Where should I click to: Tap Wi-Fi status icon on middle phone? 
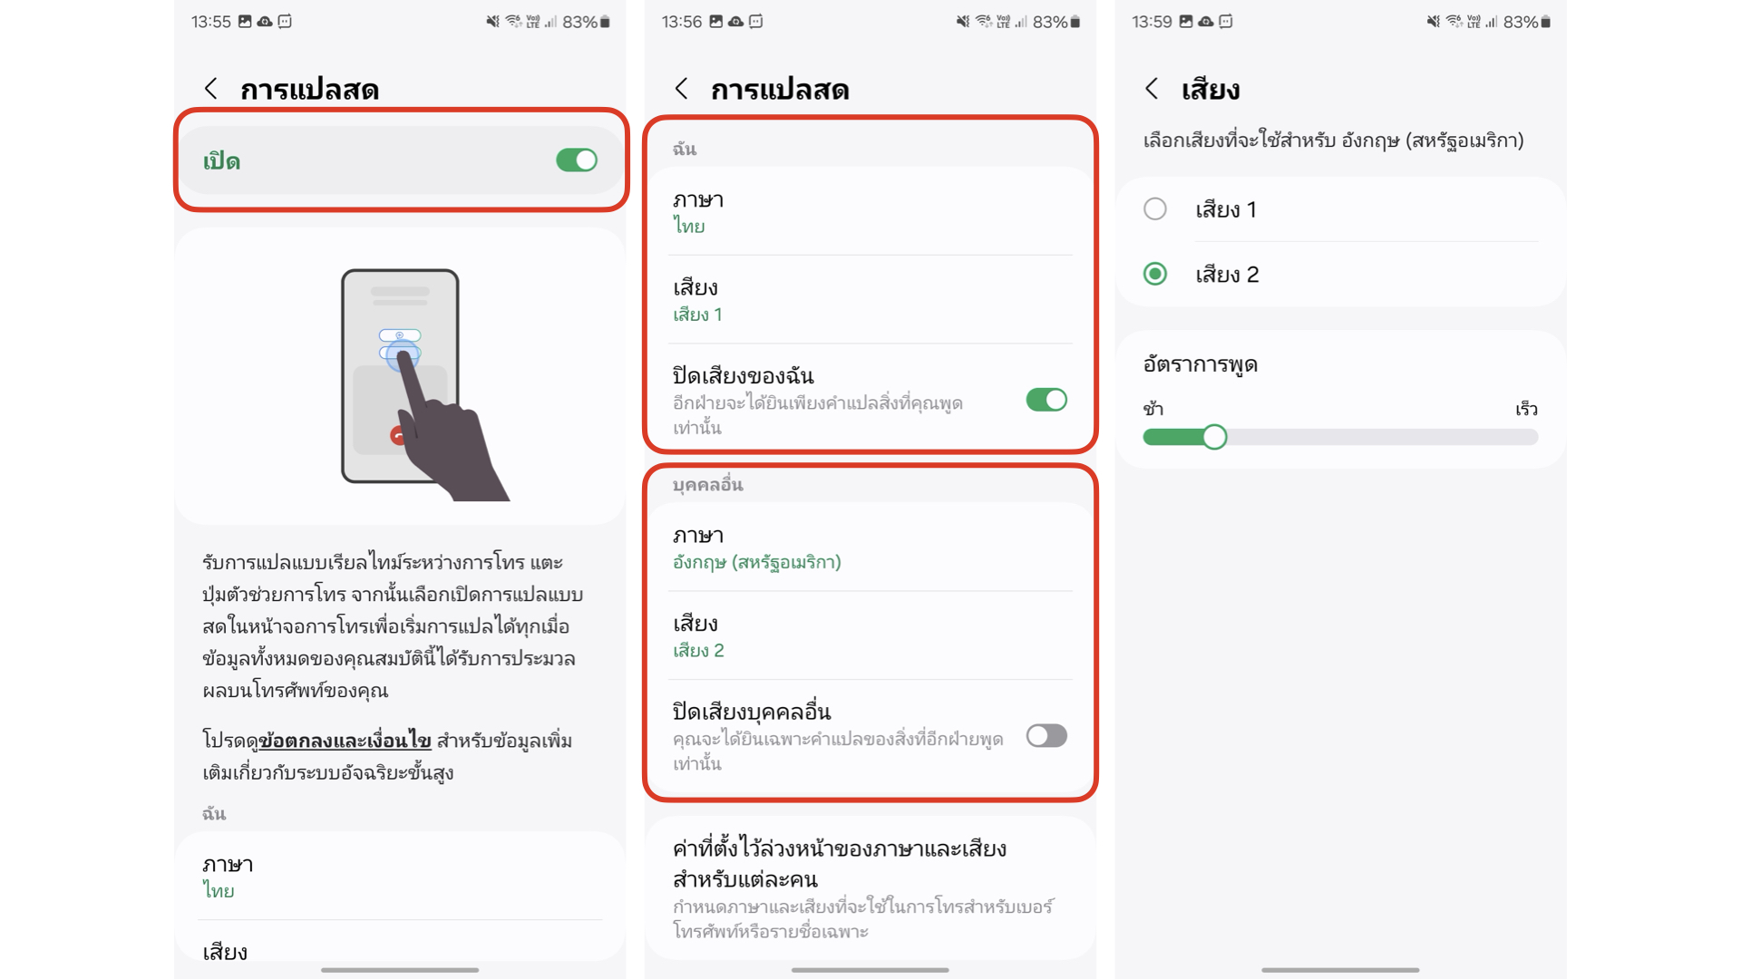pyautogui.click(x=984, y=22)
